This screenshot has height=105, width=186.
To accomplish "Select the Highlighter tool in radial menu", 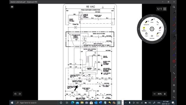I will (146, 23).
